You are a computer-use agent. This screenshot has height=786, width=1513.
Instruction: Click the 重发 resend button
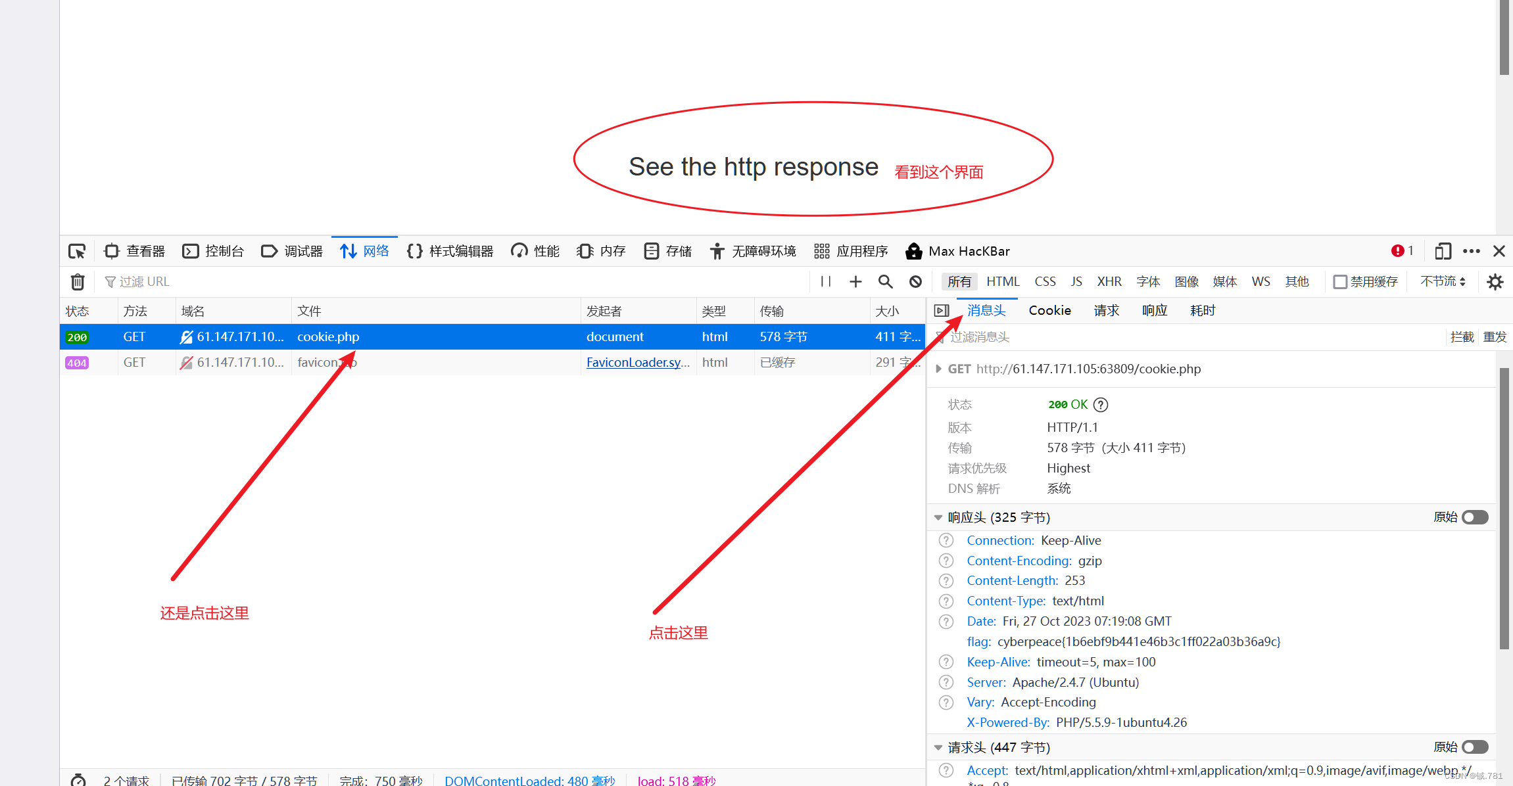1495,337
